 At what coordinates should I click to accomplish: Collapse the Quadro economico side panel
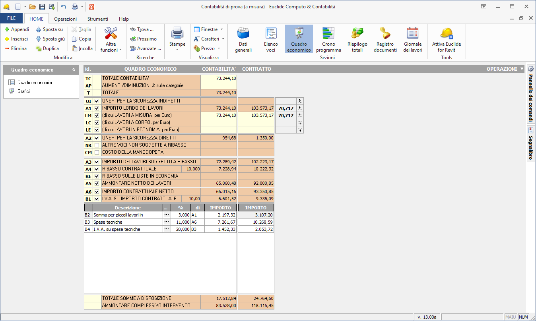pyautogui.click(x=74, y=70)
